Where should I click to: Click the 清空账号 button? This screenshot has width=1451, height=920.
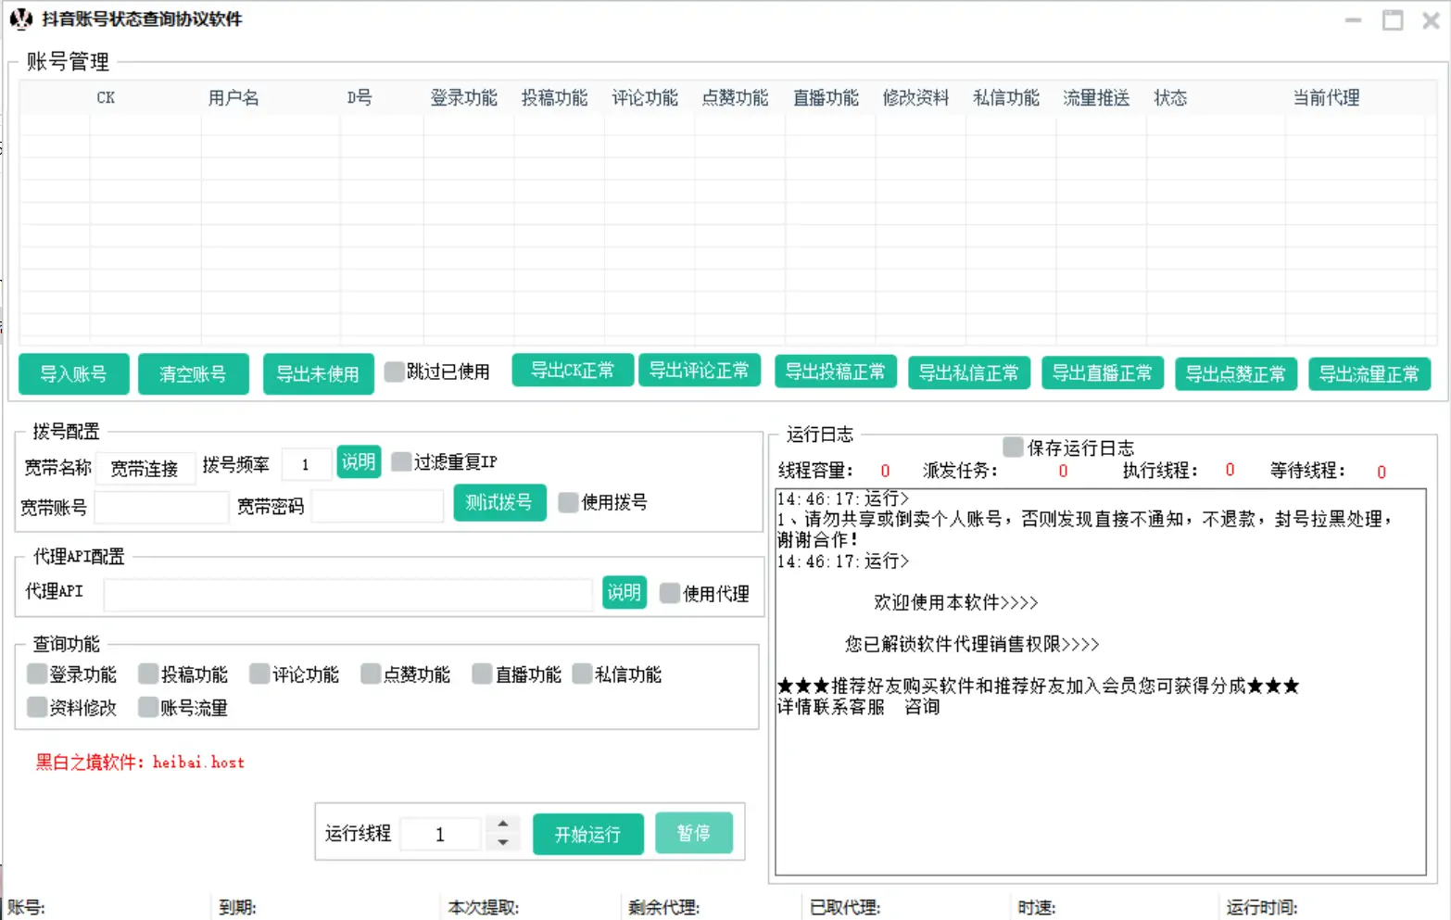tap(193, 374)
